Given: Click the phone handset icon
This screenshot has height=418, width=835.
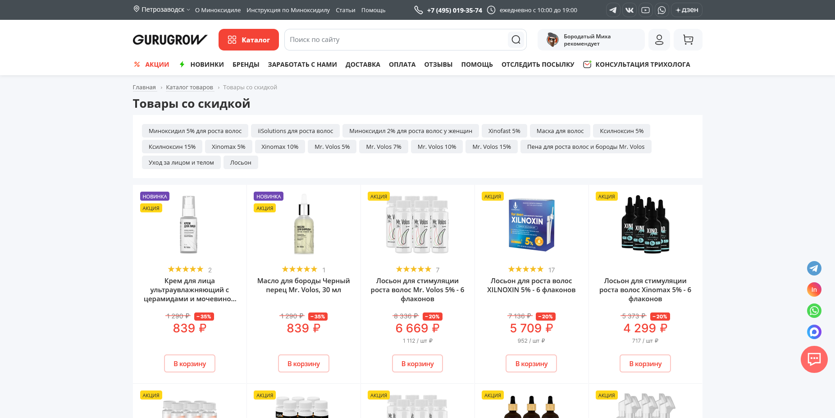Looking at the screenshot, I should click(419, 10).
